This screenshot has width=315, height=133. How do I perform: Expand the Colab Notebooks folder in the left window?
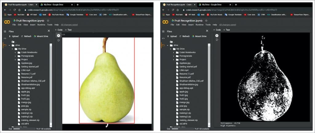(x=15, y=53)
